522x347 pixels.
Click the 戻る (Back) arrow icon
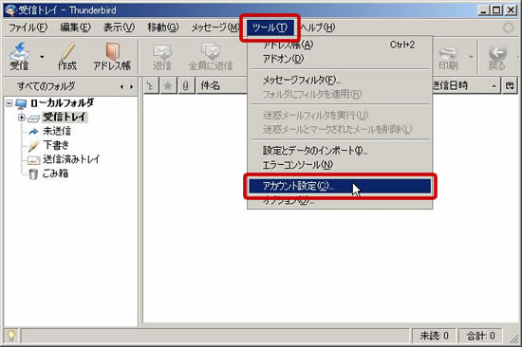[x=497, y=57]
